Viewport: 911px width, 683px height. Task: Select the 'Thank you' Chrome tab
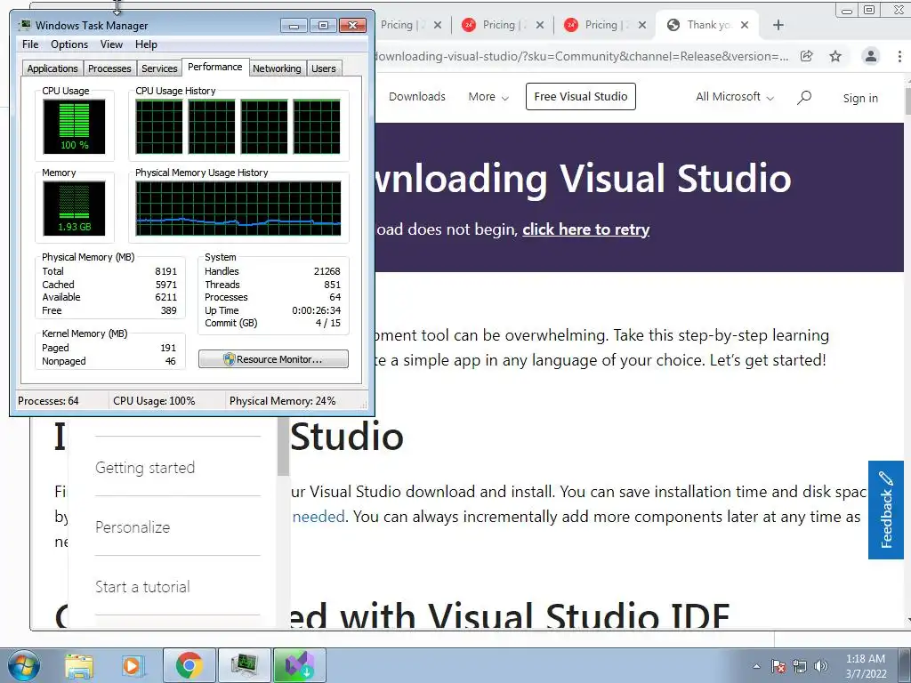709,25
